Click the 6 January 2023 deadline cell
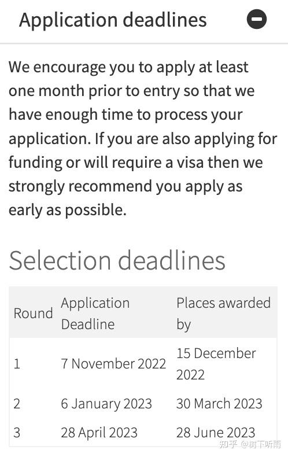Screen dimensions: 288x457 coord(106,404)
